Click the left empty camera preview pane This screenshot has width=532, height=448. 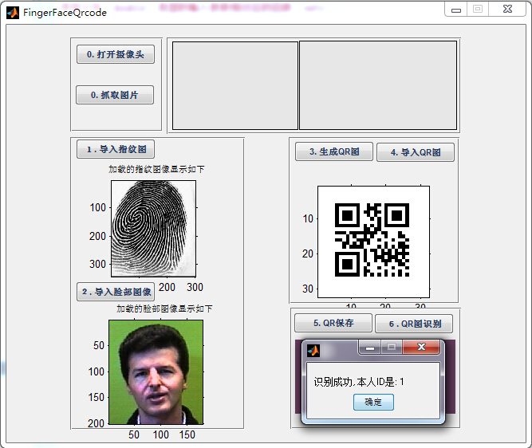point(235,85)
